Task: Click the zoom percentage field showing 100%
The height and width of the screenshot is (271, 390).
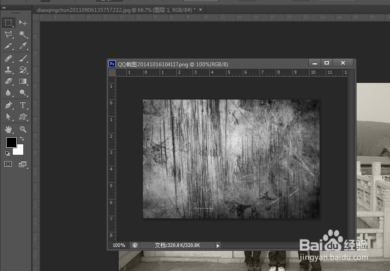Action: click(x=119, y=245)
